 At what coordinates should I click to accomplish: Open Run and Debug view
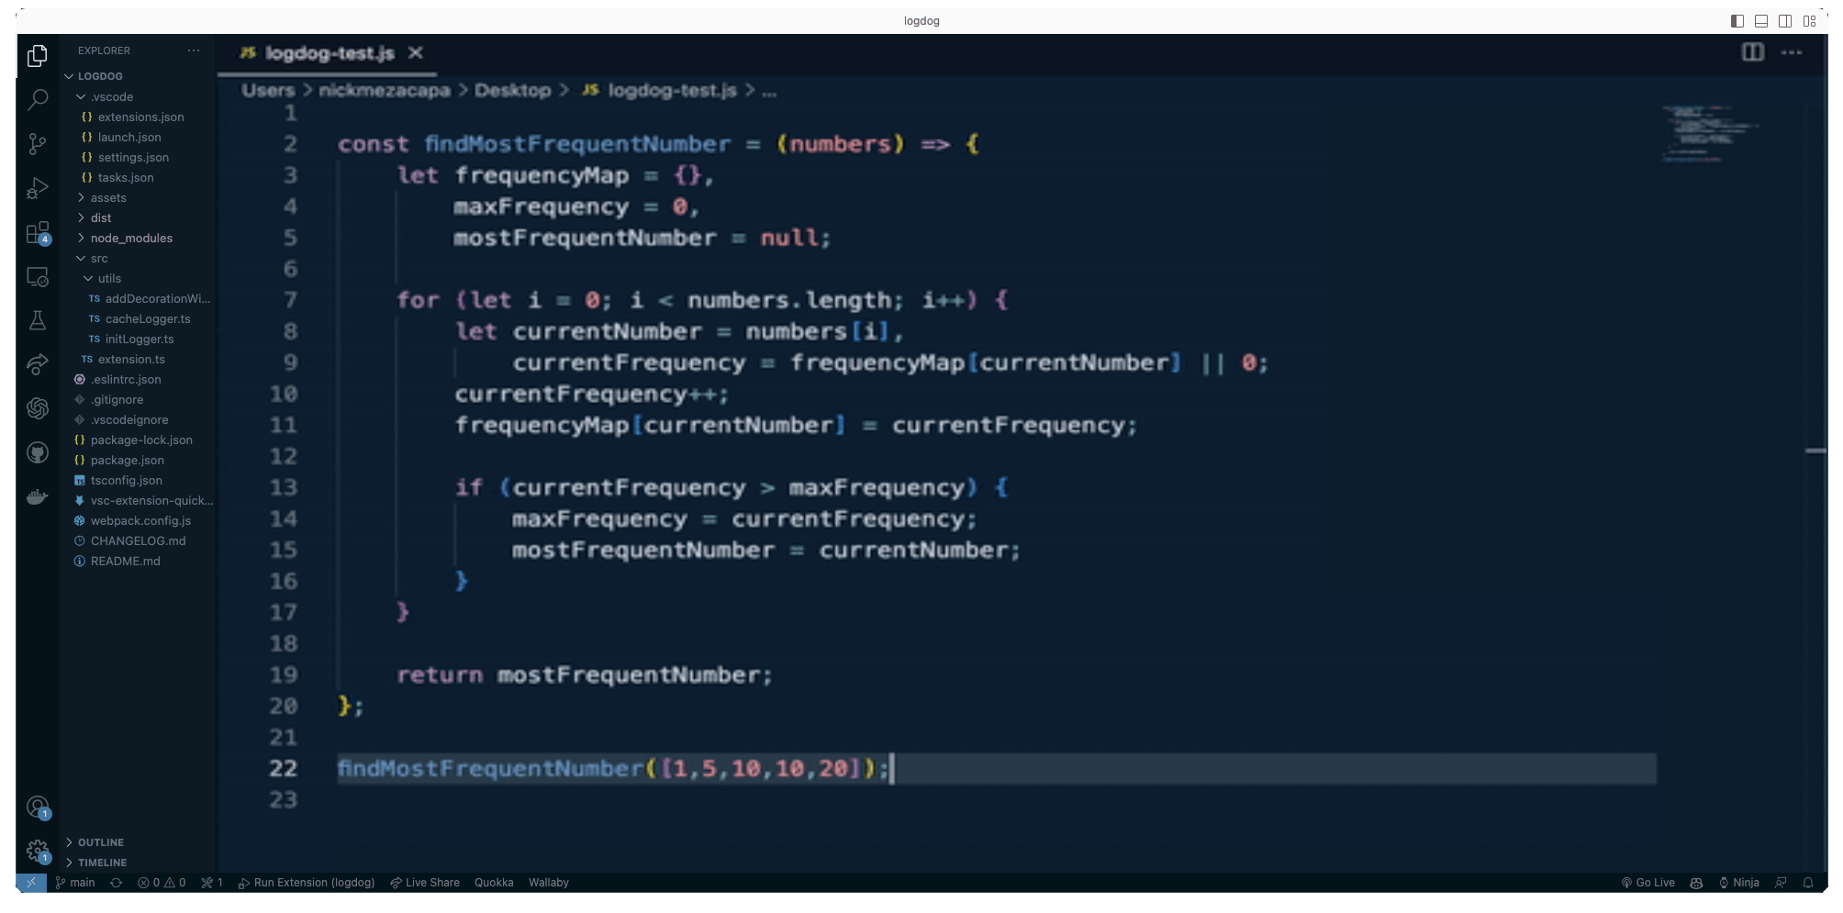38,188
